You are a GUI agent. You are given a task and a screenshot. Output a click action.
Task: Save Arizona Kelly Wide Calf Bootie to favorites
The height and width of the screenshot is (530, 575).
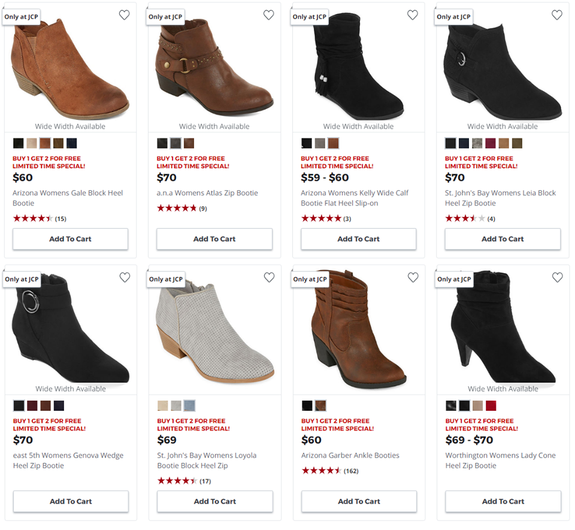point(413,15)
